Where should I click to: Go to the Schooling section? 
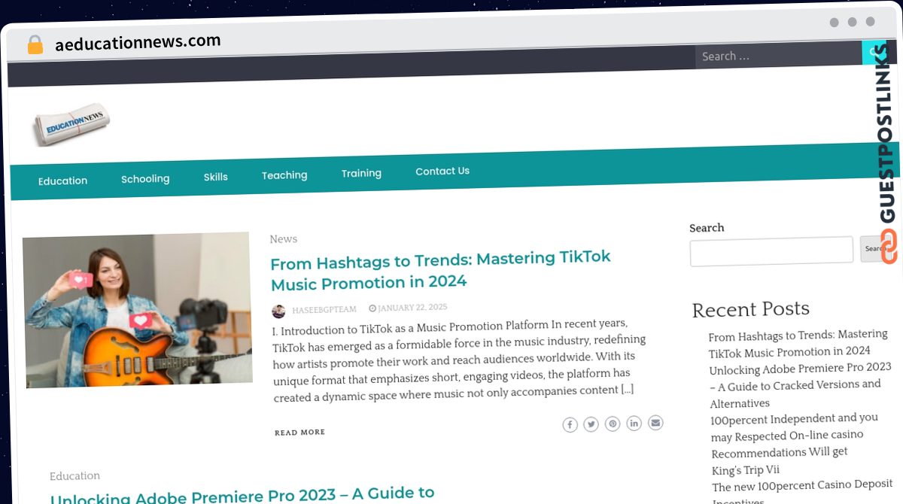pyautogui.click(x=145, y=179)
